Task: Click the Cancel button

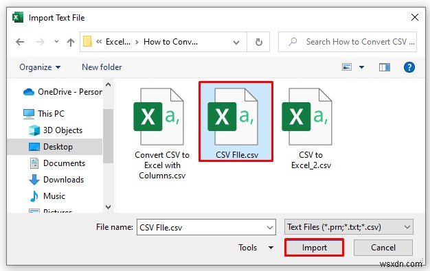Action: pos(383,248)
